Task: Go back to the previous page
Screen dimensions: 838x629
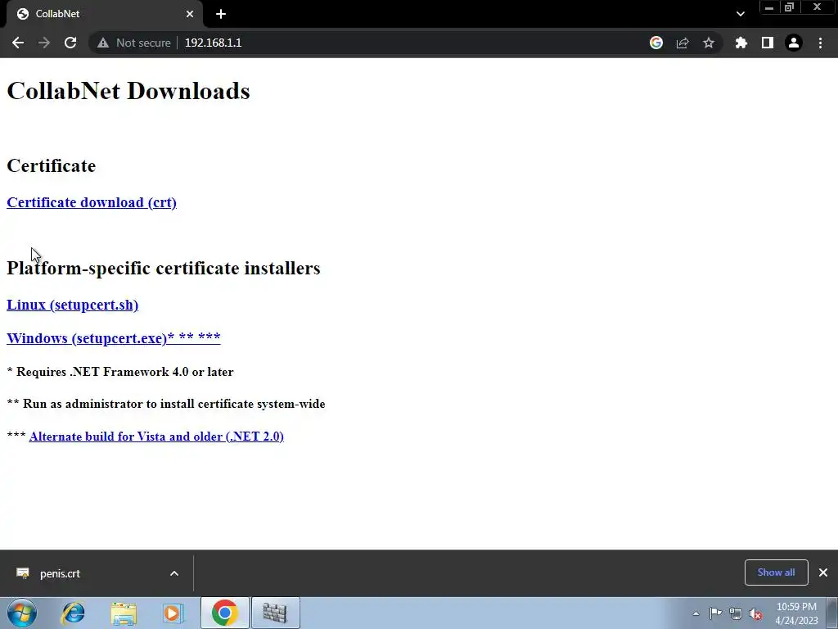Action: coord(18,43)
